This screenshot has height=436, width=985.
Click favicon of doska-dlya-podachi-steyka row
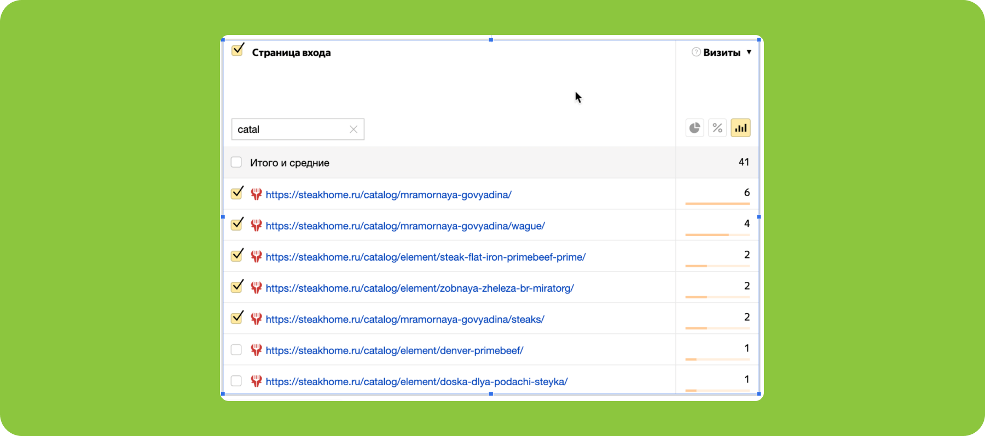(x=256, y=381)
